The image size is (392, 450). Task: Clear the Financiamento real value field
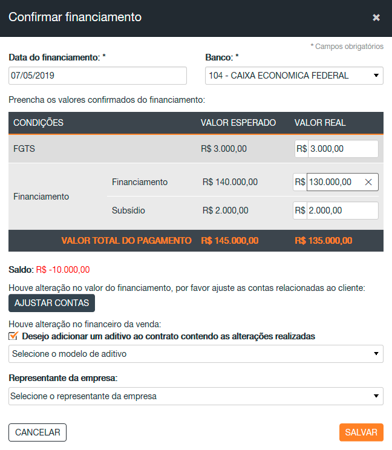pyautogui.click(x=368, y=182)
